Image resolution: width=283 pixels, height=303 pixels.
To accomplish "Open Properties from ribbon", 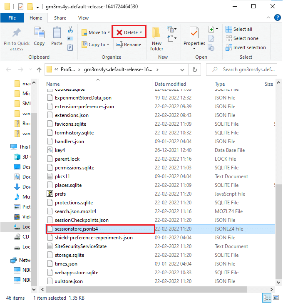I will click(194, 37).
